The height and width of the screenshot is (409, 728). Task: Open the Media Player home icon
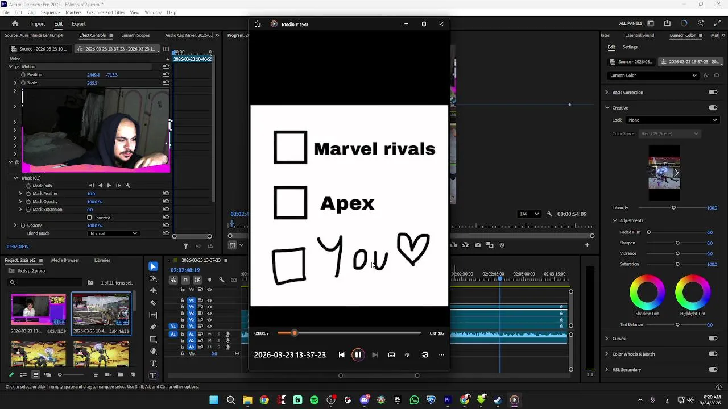point(258,24)
